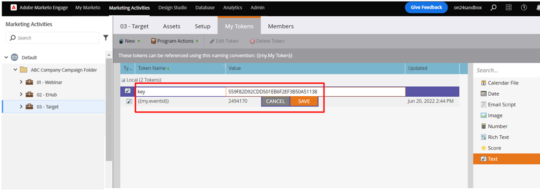Select the Number token type
Image resolution: width=540 pixels, height=190 pixels.
click(x=494, y=126)
